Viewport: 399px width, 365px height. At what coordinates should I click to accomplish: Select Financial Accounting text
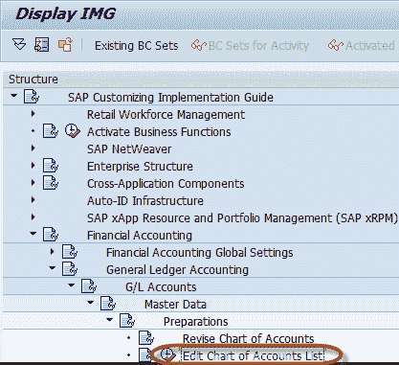point(140,235)
